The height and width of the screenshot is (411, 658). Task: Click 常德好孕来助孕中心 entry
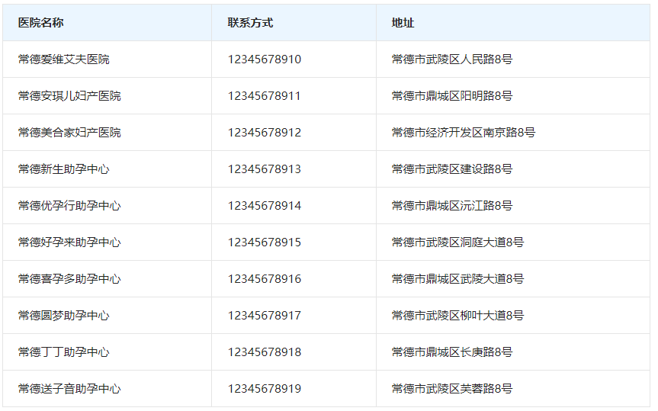pos(69,242)
